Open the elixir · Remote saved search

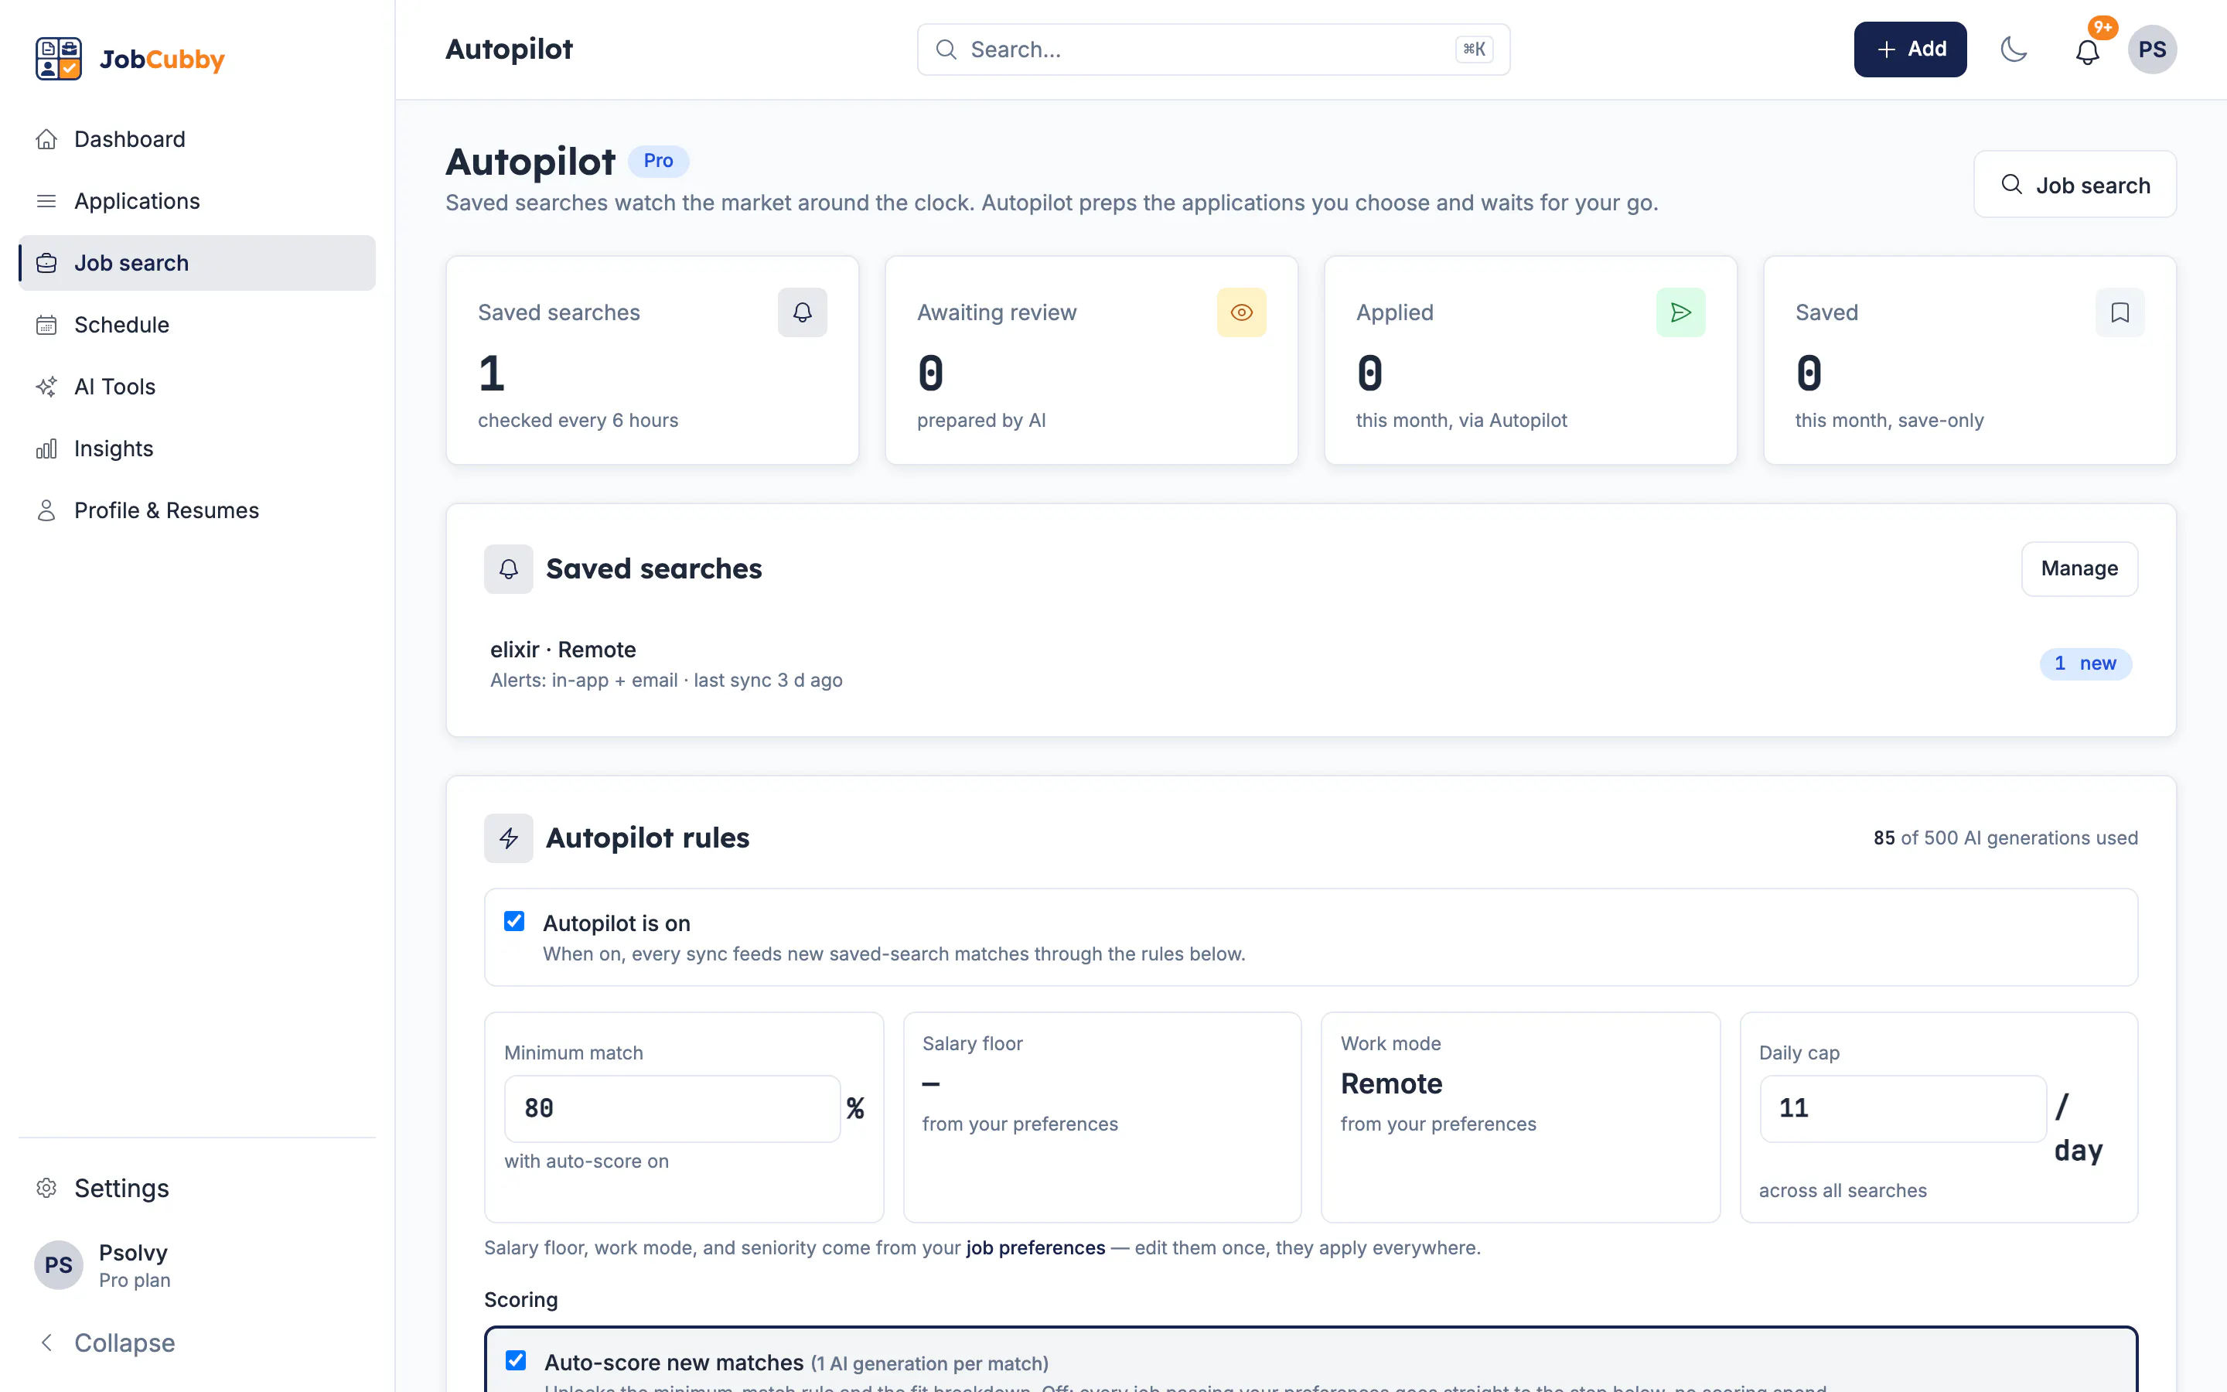pos(1311,664)
